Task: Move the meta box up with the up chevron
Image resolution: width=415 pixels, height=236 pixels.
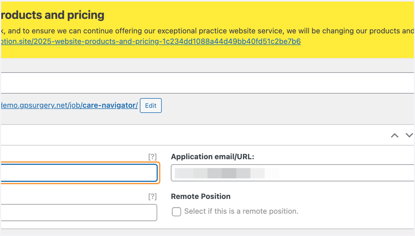Action: click(395, 135)
